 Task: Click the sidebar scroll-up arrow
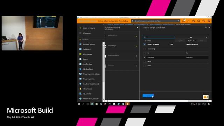click(x=104, y=44)
